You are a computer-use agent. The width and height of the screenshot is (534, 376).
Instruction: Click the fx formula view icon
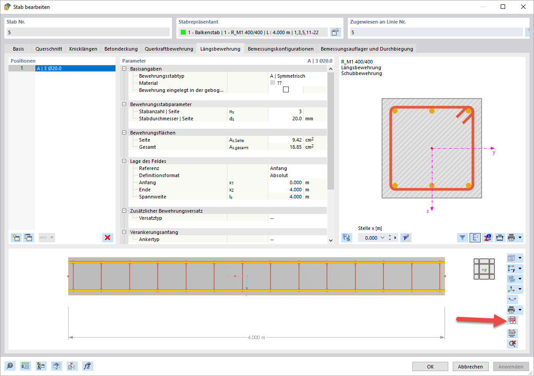pyautogui.click(x=88, y=366)
